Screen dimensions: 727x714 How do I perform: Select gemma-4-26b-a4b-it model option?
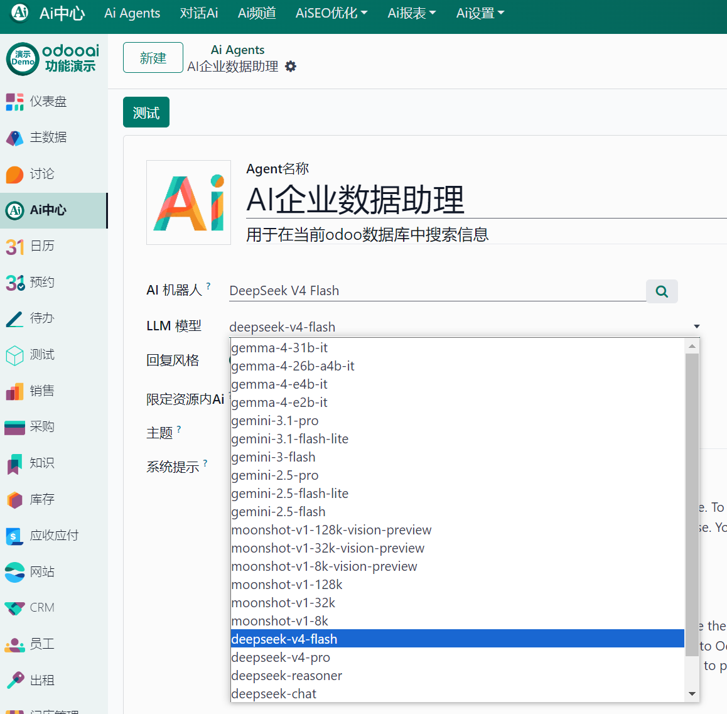coord(457,366)
